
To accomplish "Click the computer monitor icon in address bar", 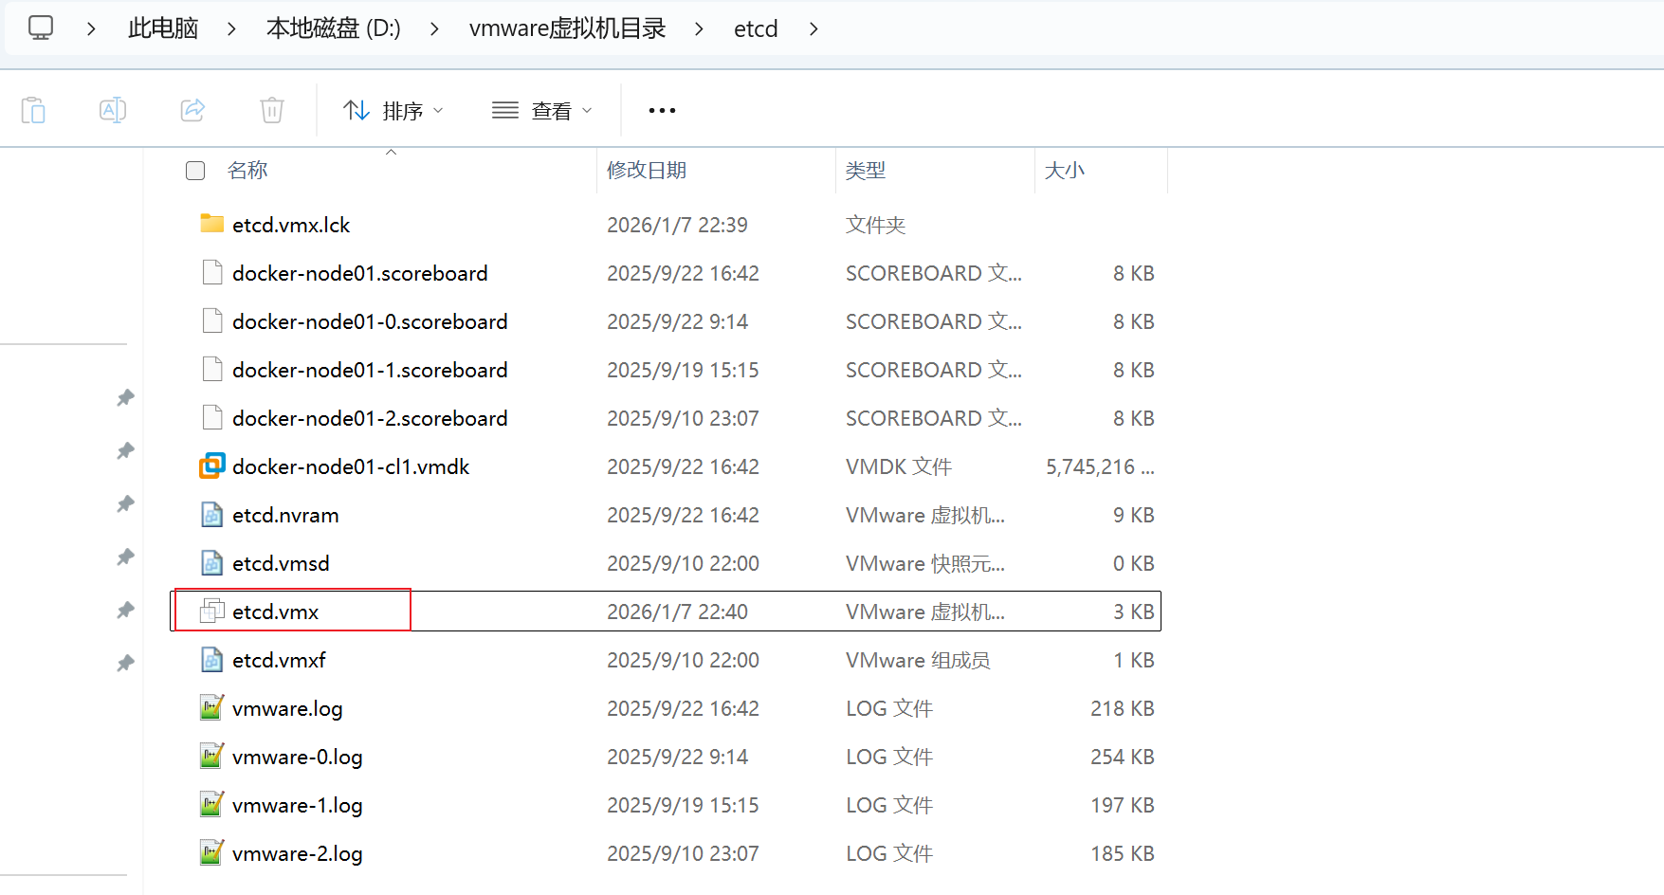I will (41, 27).
